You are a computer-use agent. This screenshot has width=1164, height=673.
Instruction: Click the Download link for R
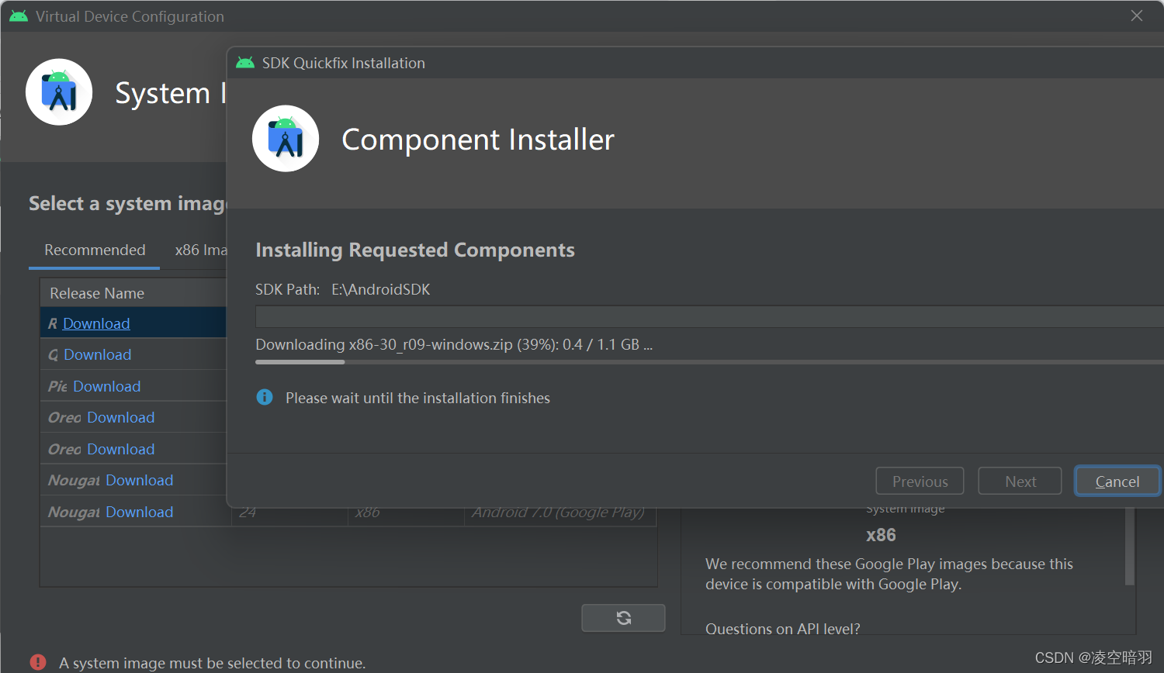click(x=96, y=323)
